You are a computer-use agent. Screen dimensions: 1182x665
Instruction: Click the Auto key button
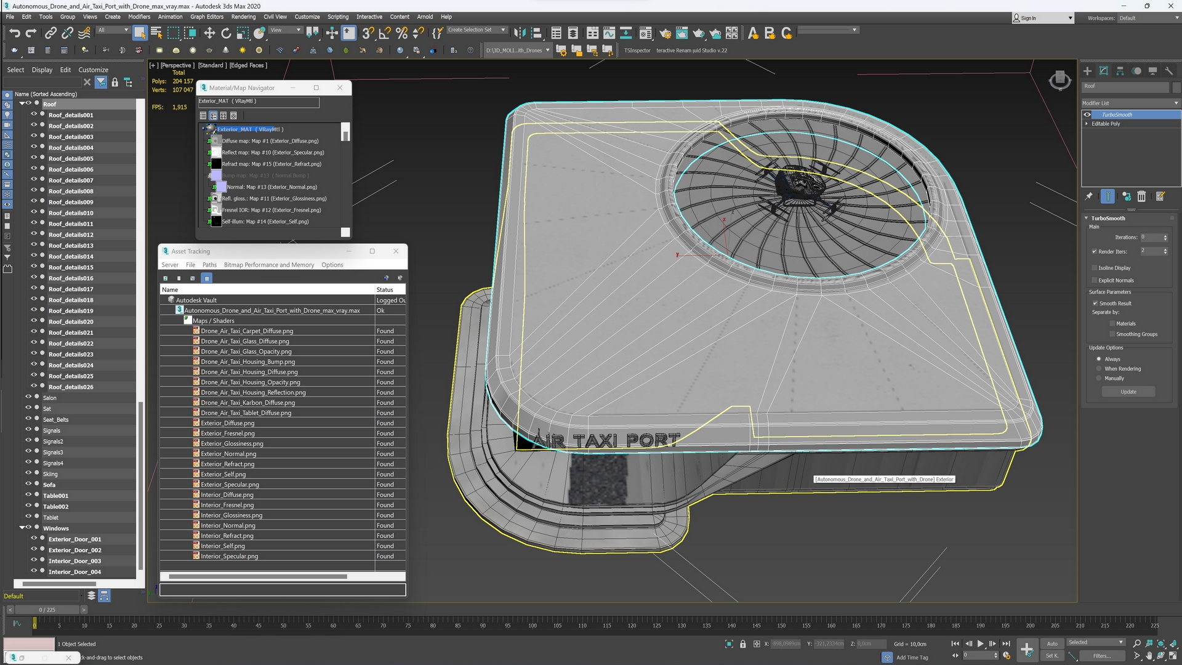tap(1052, 643)
